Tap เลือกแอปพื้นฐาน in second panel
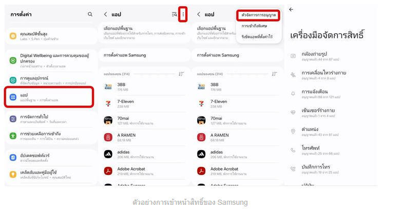The image size is (399, 213). pyautogui.click(x=144, y=32)
